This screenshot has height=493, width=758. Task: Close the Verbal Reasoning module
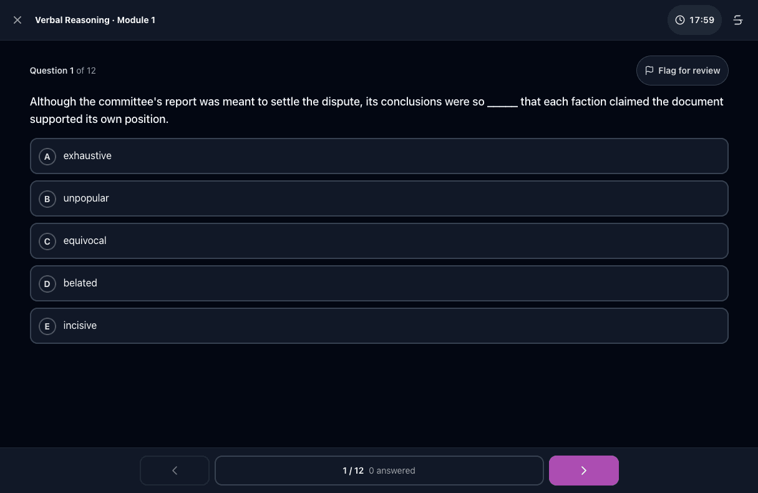tap(17, 20)
